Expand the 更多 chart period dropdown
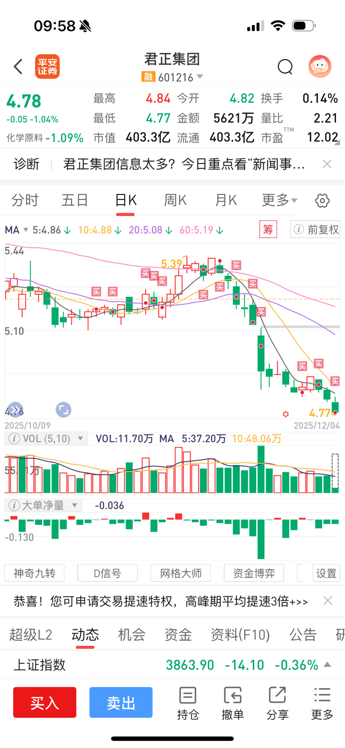345x748 pixels. [x=279, y=200]
